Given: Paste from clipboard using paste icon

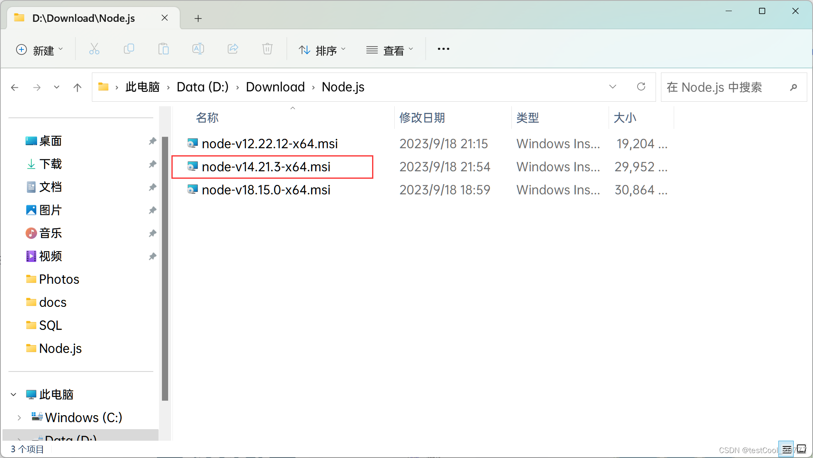Looking at the screenshot, I should tap(164, 49).
